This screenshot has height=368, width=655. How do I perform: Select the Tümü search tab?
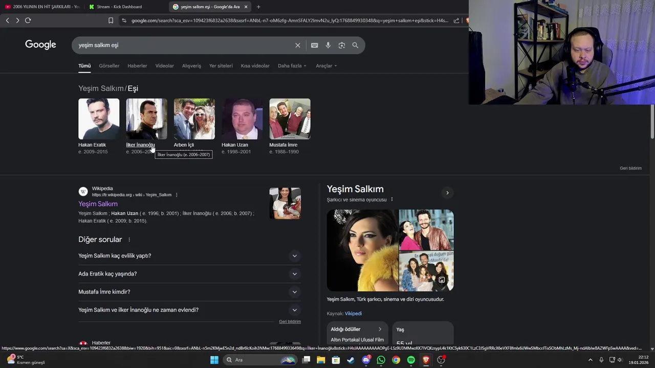(84, 66)
